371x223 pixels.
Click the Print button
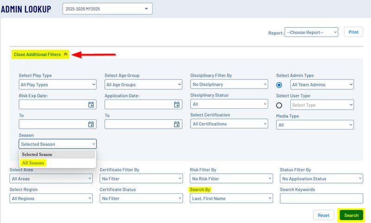[353, 33]
